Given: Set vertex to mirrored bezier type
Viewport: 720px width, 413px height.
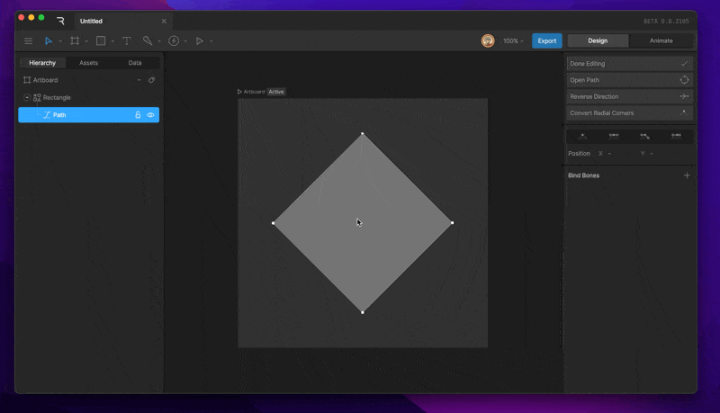Looking at the screenshot, I should (614, 136).
